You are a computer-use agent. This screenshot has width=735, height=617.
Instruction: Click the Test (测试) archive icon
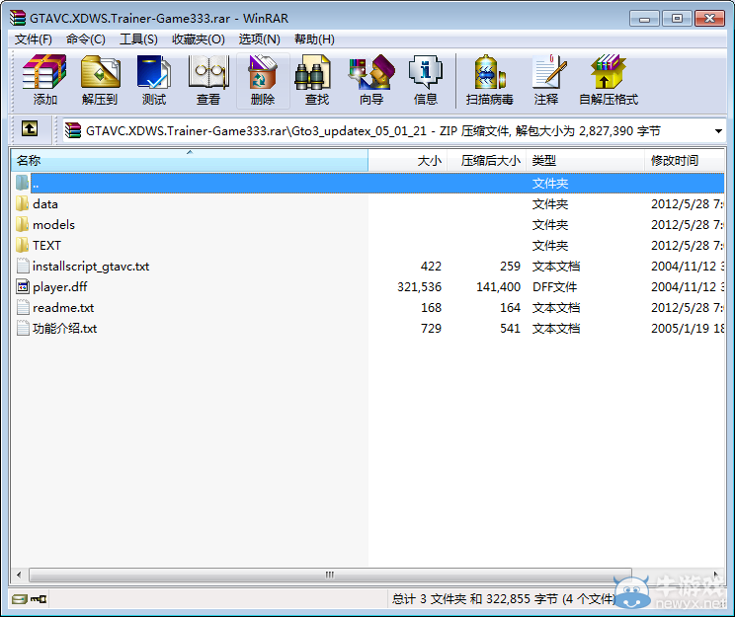(154, 72)
